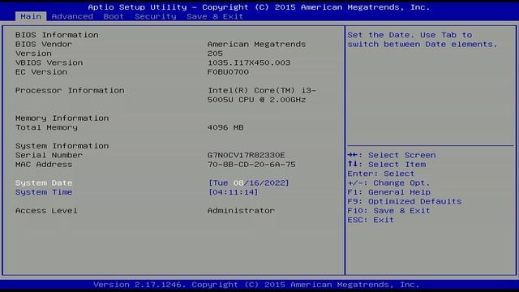The height and width of the screenshot is (292, 519).
Task: Edit the time field 04:11:14
Action: click(233, 192)
